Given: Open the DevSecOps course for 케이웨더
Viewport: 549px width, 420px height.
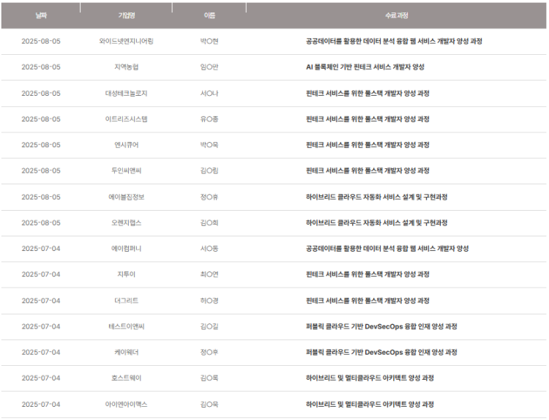Looking at the screenshot, I should (x=381, y=353).
